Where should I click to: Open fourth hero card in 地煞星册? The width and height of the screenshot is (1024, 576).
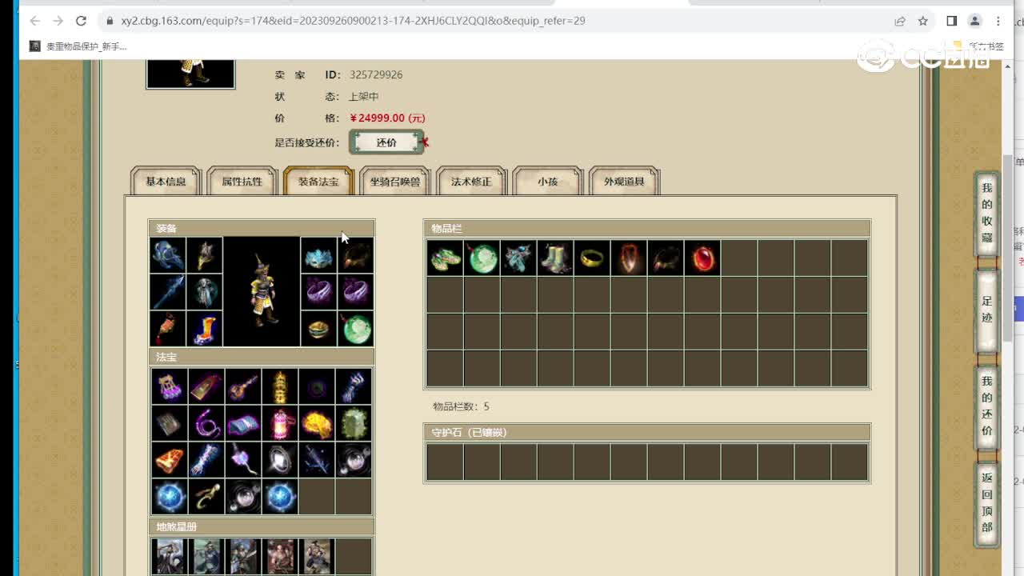pos(280,557)
